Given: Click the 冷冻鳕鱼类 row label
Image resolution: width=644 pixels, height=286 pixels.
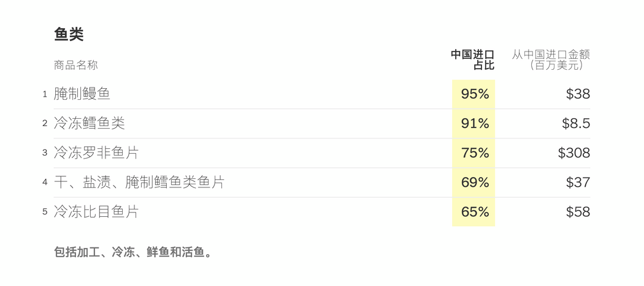Looking at the screenshot, I should click(x=89, y=124).
